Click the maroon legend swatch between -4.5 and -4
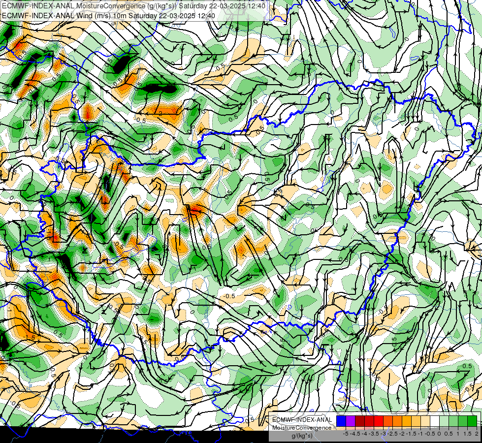Viewport: 482px width, 443px height. tap(360, 421)
